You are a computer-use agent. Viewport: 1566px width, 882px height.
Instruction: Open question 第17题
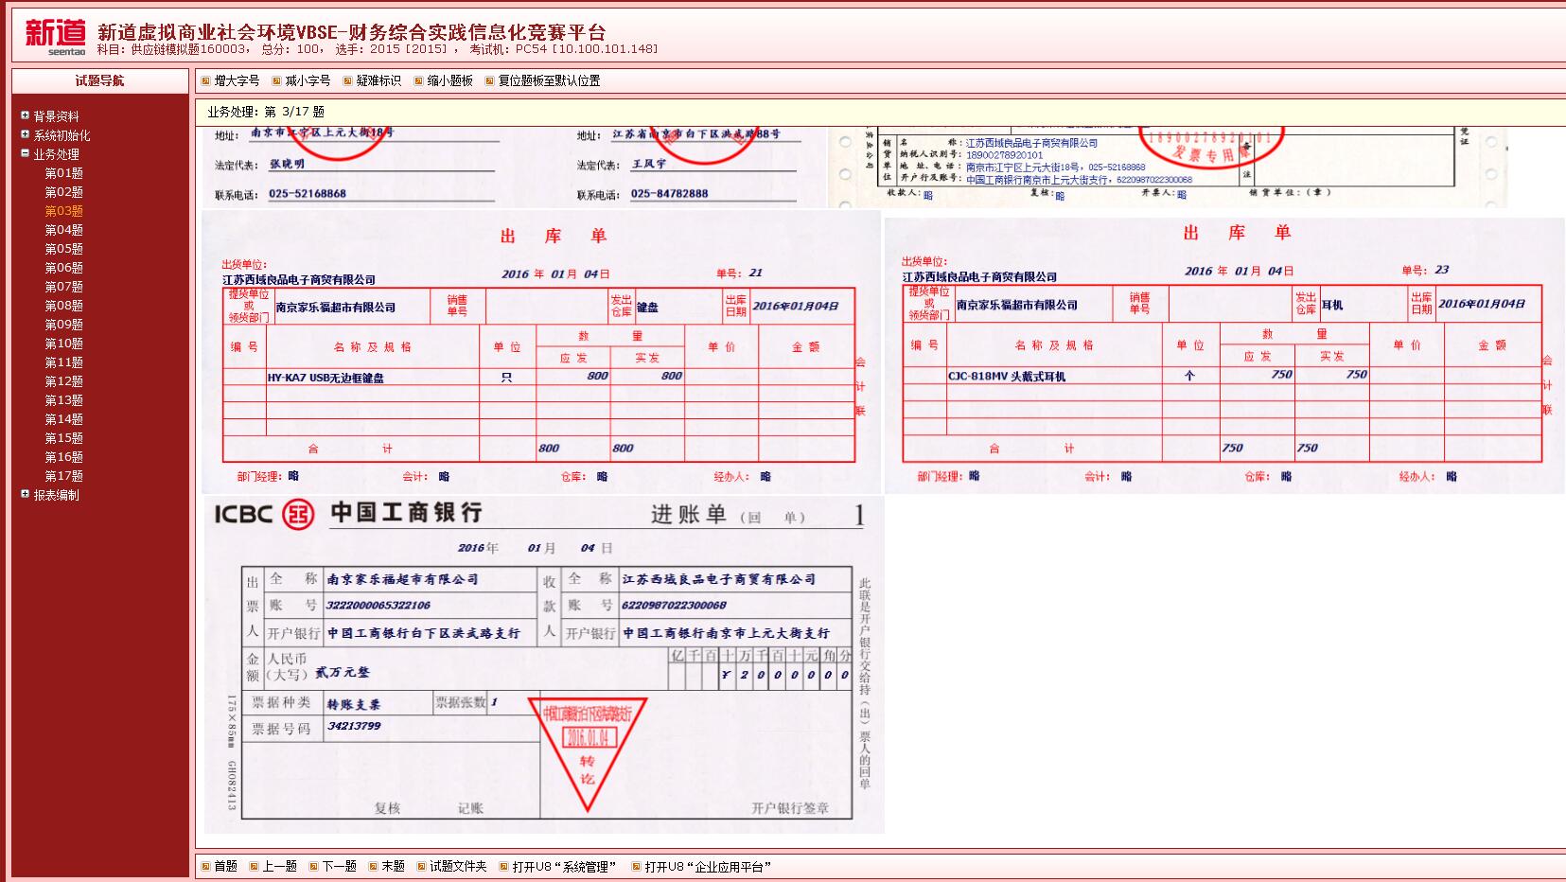[x=64, y=476]
